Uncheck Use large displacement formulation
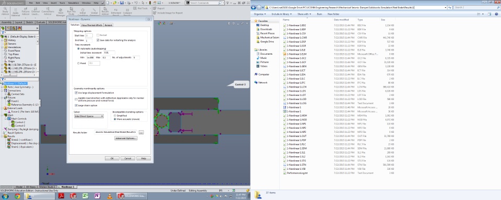The image size is (501, 200). coord(76,93)
